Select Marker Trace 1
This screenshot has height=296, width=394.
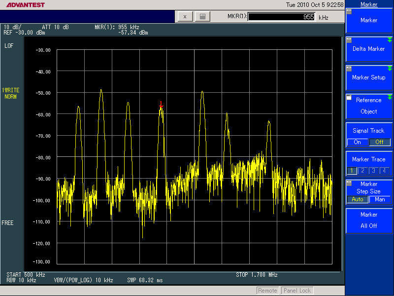click(x=352, y=171)
